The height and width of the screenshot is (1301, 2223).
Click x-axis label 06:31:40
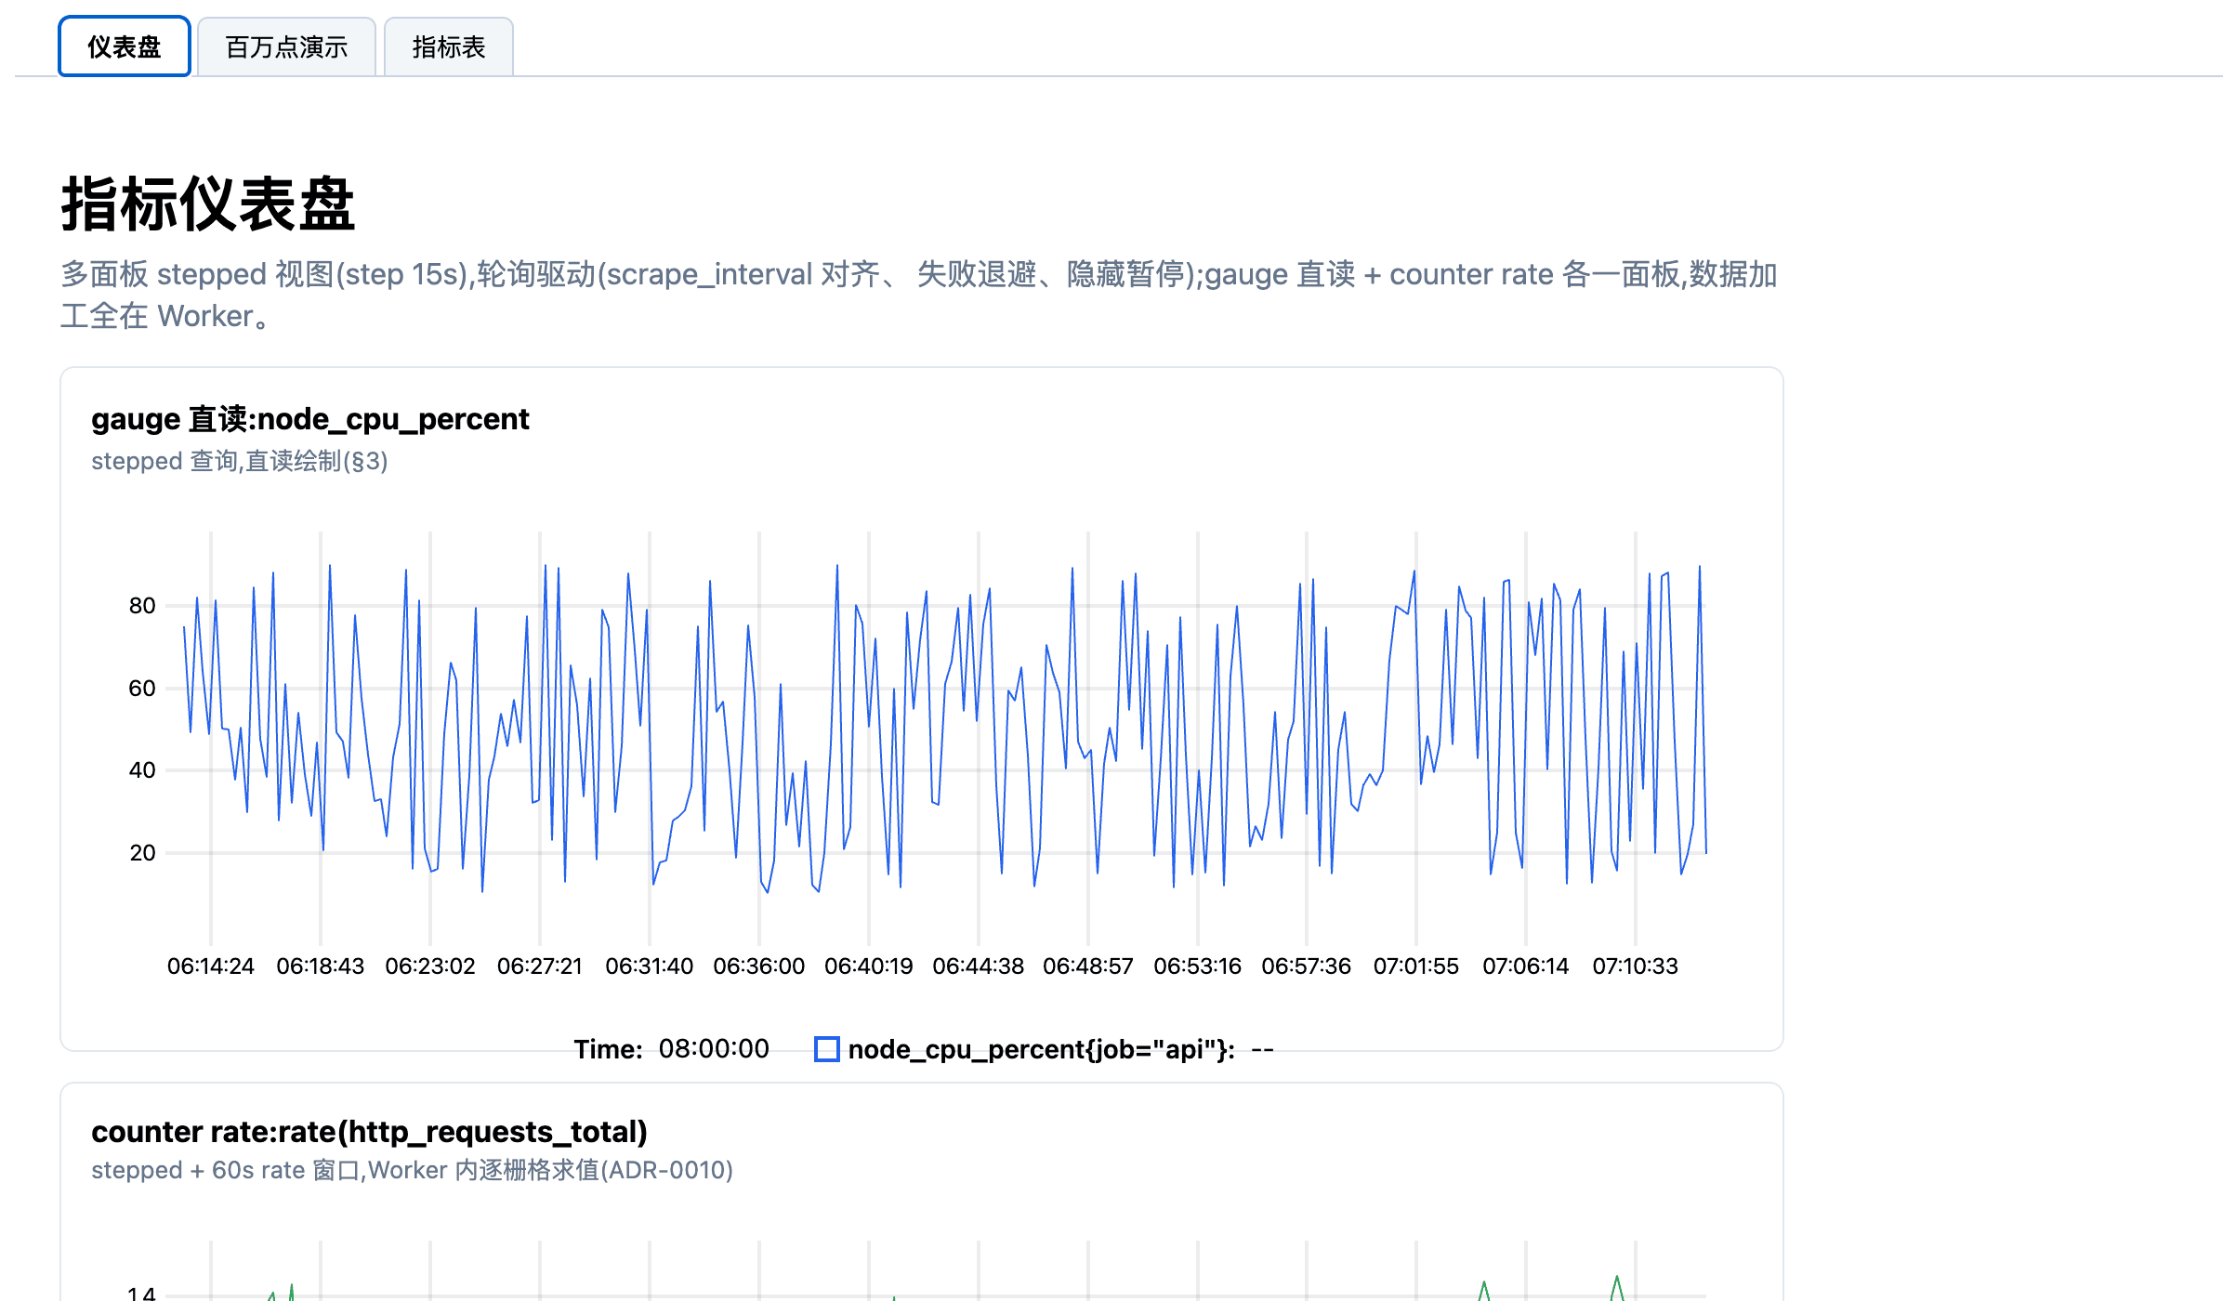[650, 966]
